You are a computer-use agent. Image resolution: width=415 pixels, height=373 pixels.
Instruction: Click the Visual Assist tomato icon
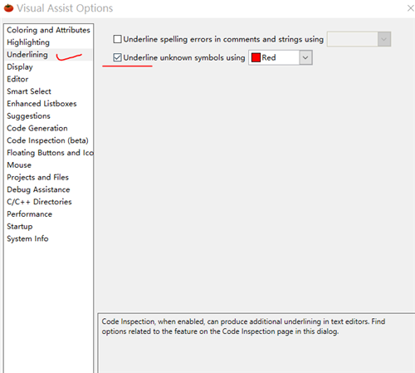point(8,8)
